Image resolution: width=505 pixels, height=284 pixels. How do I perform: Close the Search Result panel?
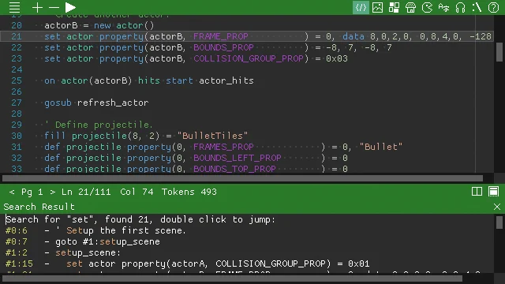[497, 207]
